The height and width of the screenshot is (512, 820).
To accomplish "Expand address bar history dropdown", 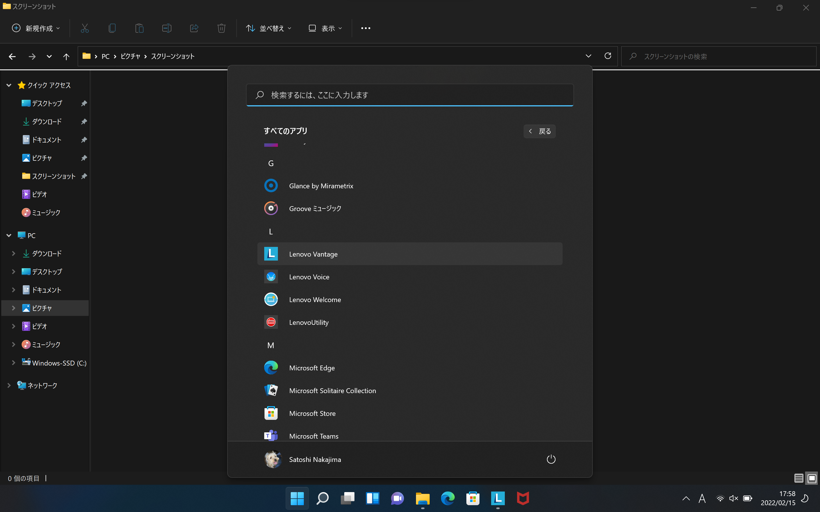I will click(x=588, y=56).
